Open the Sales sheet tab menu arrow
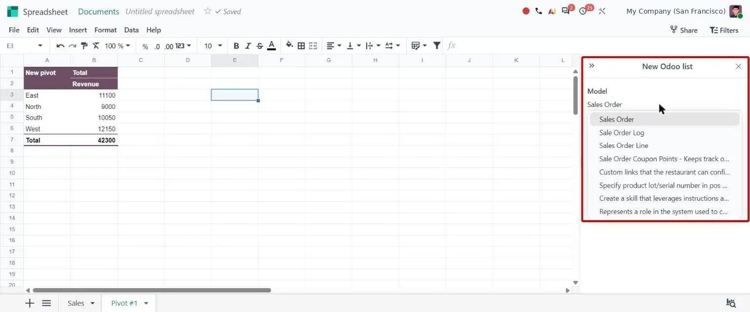The height and width of the screenshot is (312, 750). click(x=92, y=303)
